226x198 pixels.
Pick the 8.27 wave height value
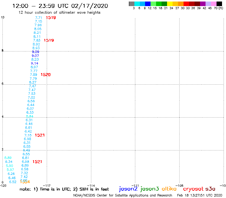33,82
